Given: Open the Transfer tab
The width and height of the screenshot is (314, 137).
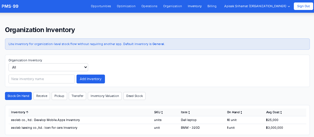Looking at the screenshot, I should coord(77,96).
